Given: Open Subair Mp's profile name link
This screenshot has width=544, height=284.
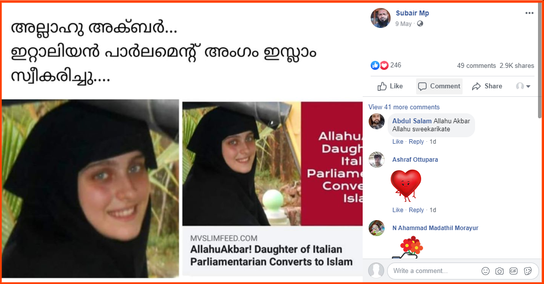Looking at the screenshot, I should coord(412,13).
